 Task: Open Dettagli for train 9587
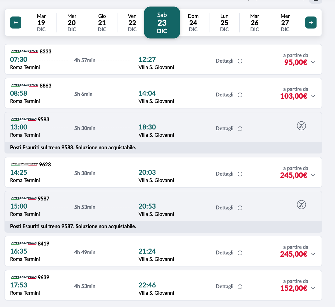[x=225, y=207]
